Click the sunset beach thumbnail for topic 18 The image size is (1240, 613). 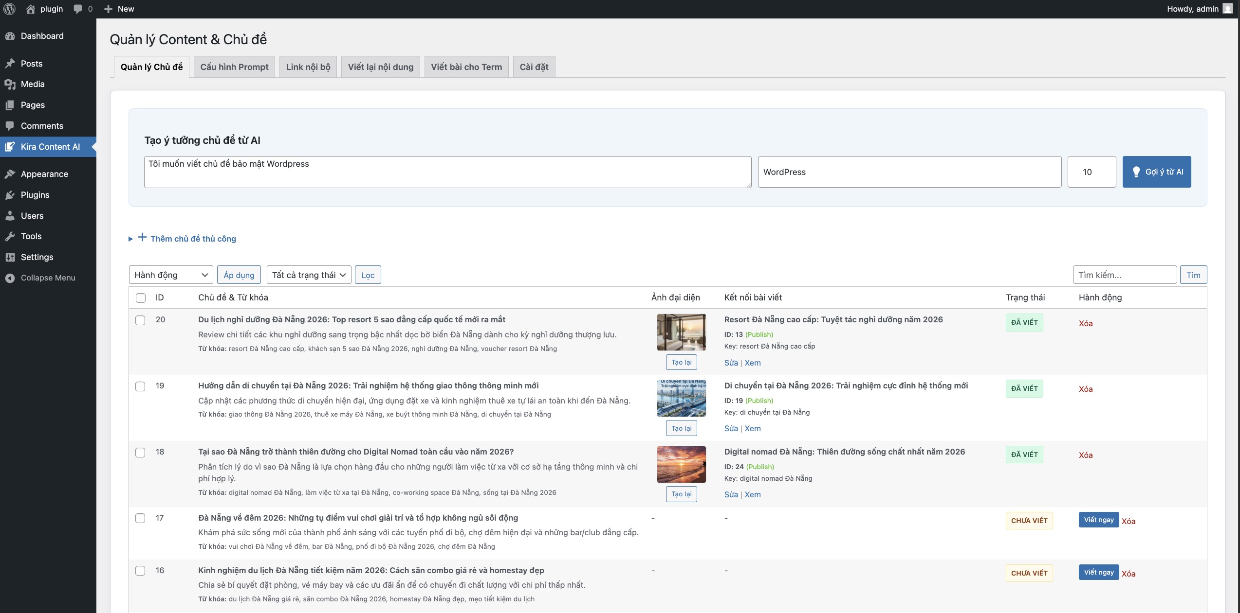(x=681, y=464)
